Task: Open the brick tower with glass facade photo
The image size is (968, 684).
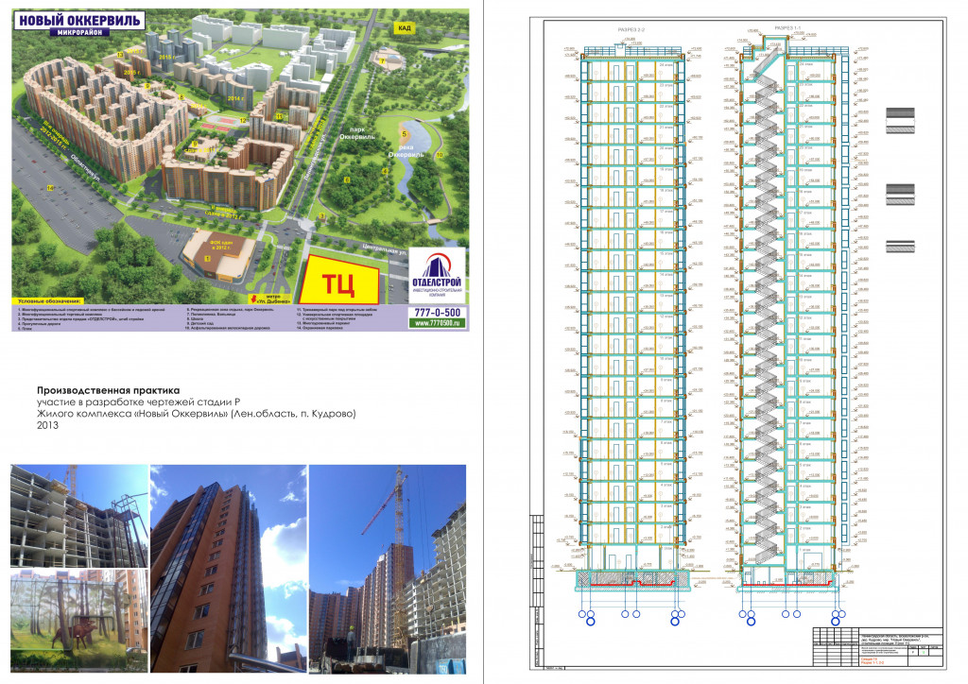Action: (x=229, y=569)
